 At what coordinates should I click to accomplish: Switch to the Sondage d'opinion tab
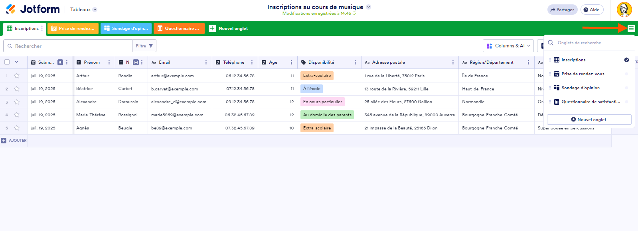tap(126, 28)
